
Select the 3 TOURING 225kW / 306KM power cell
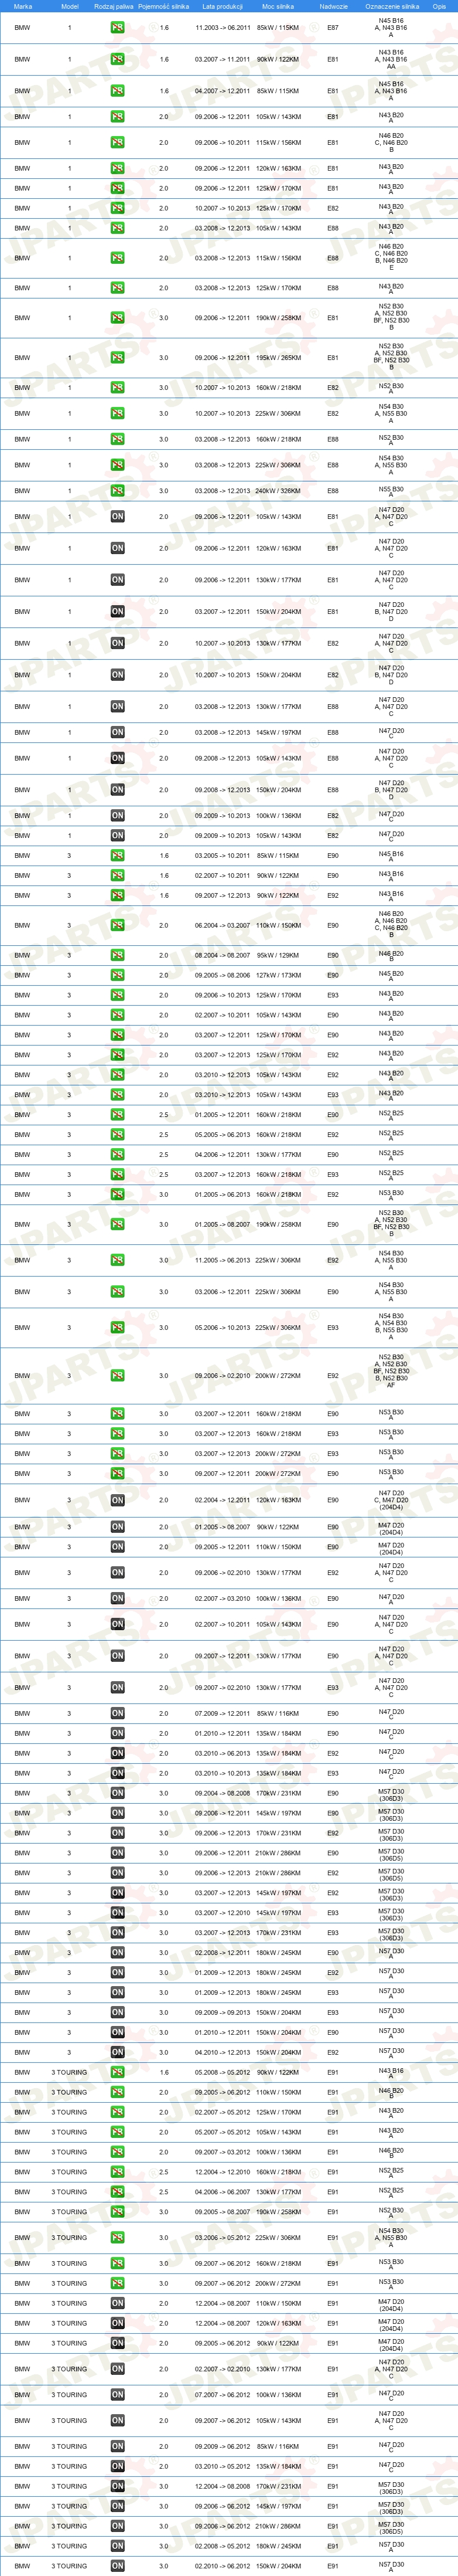[278, 2238]
